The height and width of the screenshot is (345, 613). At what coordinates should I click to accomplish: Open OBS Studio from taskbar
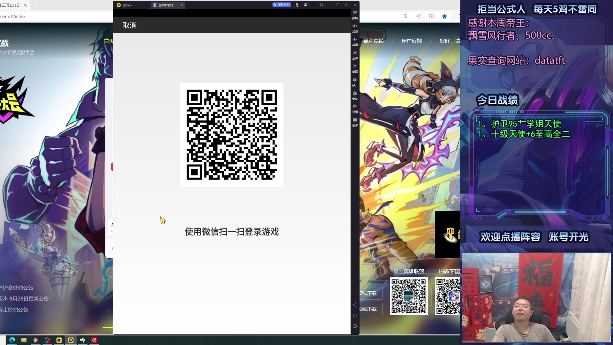[x=48, y=340]
